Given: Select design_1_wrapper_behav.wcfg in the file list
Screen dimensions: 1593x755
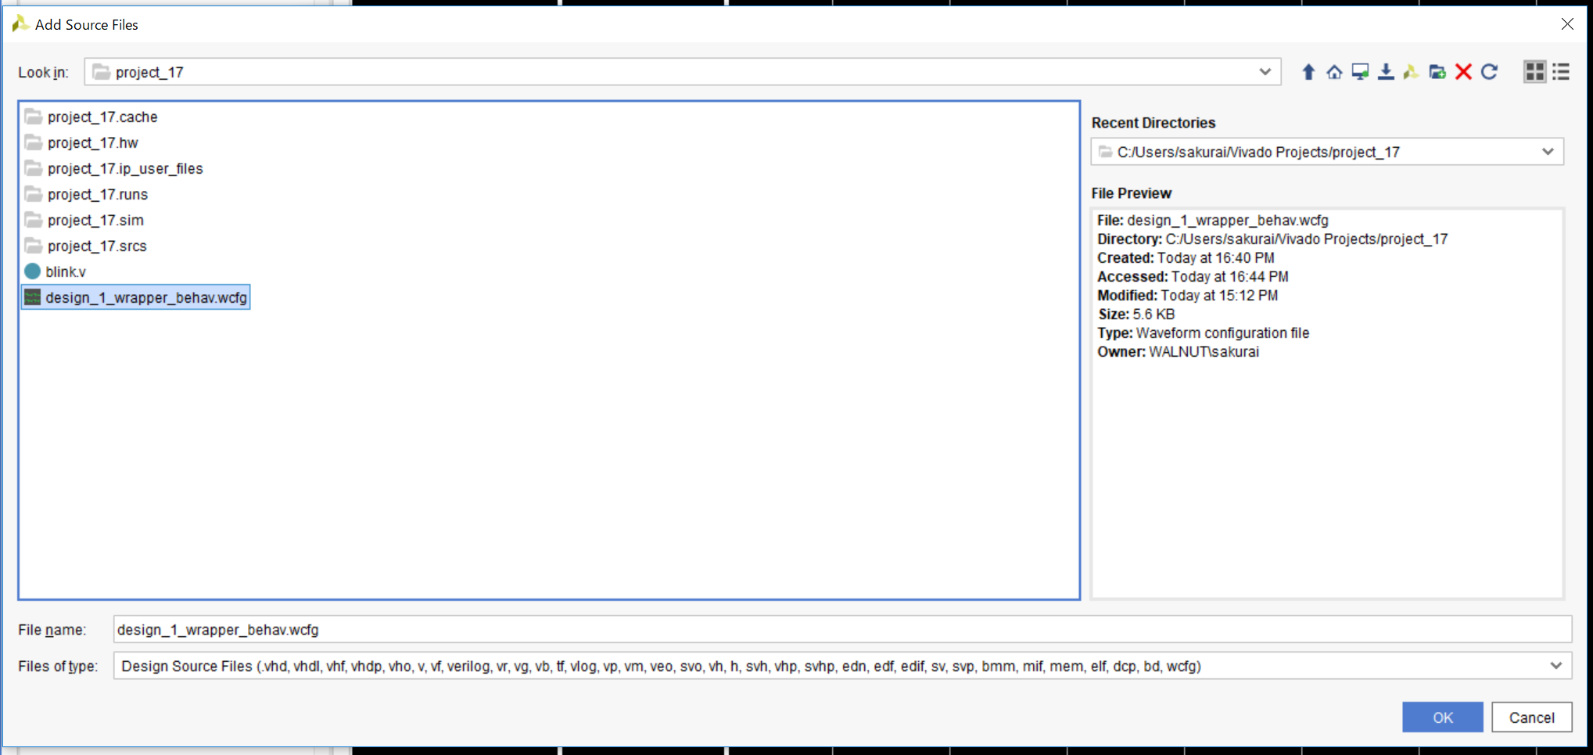Looking at the screenshot, I should click(145, 298).
